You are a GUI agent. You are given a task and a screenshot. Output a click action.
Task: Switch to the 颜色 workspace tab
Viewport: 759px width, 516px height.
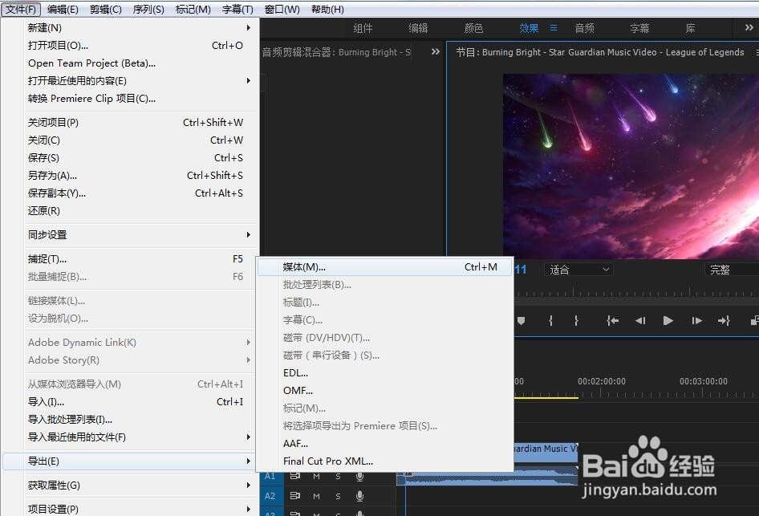(473, 28)
